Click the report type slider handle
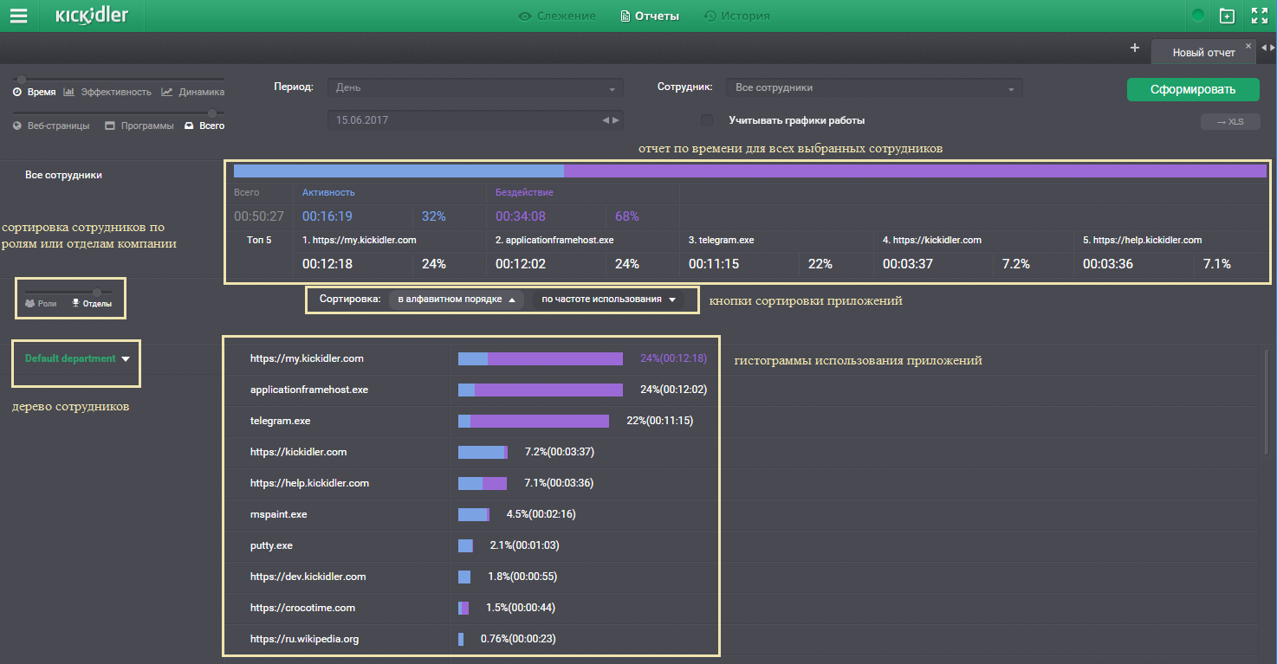 coord(21,80)
